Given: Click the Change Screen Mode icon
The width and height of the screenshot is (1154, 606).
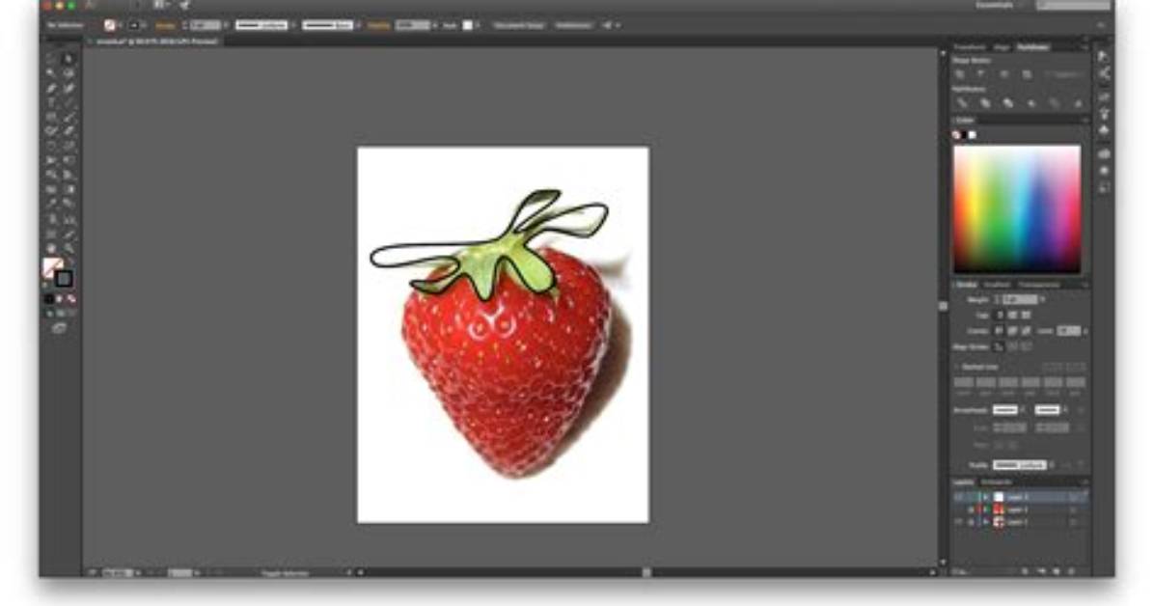Looking at the screenshot, I should pos(59,328).
